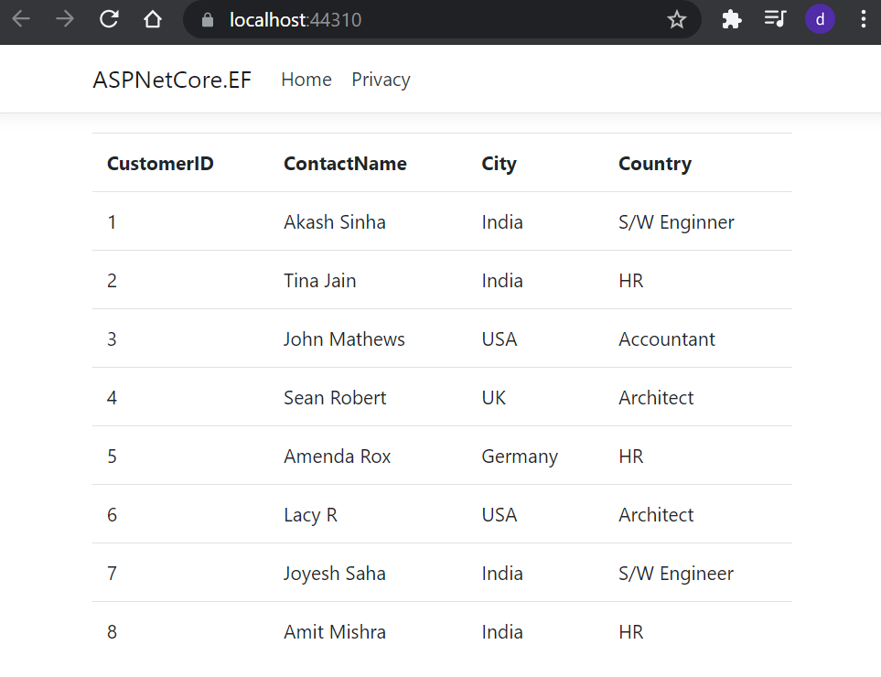
Task: Click the lock site info icon
Action: tap(208, 20)
